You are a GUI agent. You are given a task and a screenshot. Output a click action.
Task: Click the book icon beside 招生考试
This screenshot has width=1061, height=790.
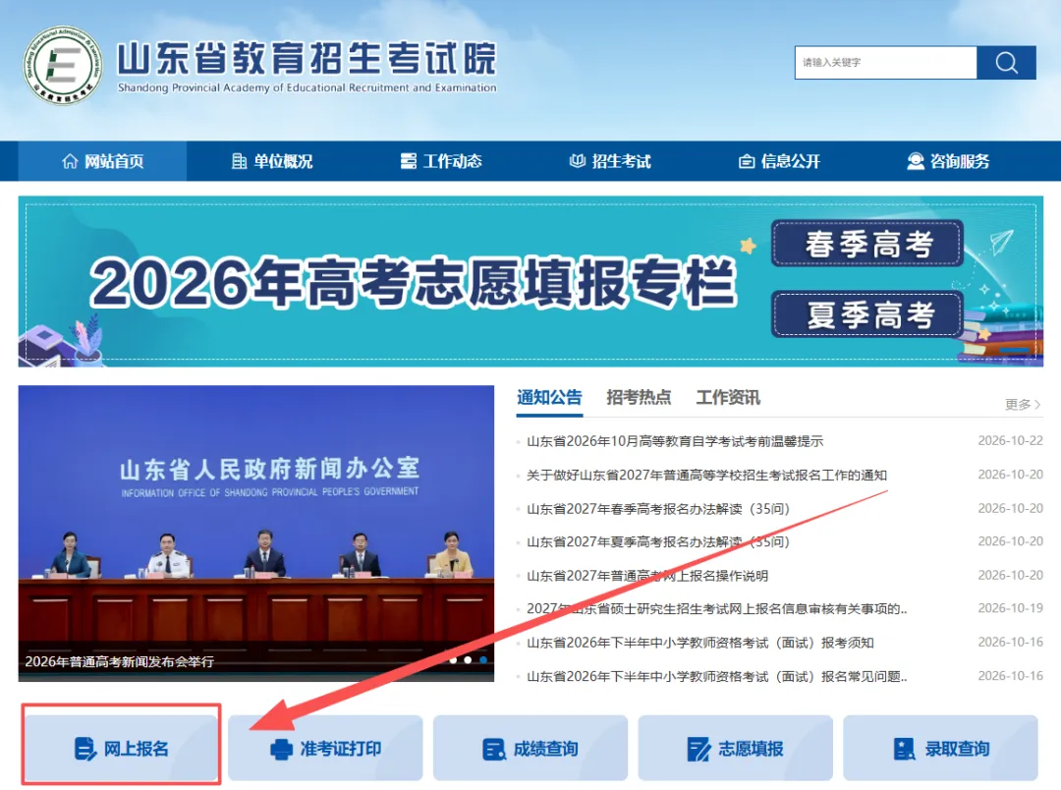pyautogui.click(x=578, y=161)
